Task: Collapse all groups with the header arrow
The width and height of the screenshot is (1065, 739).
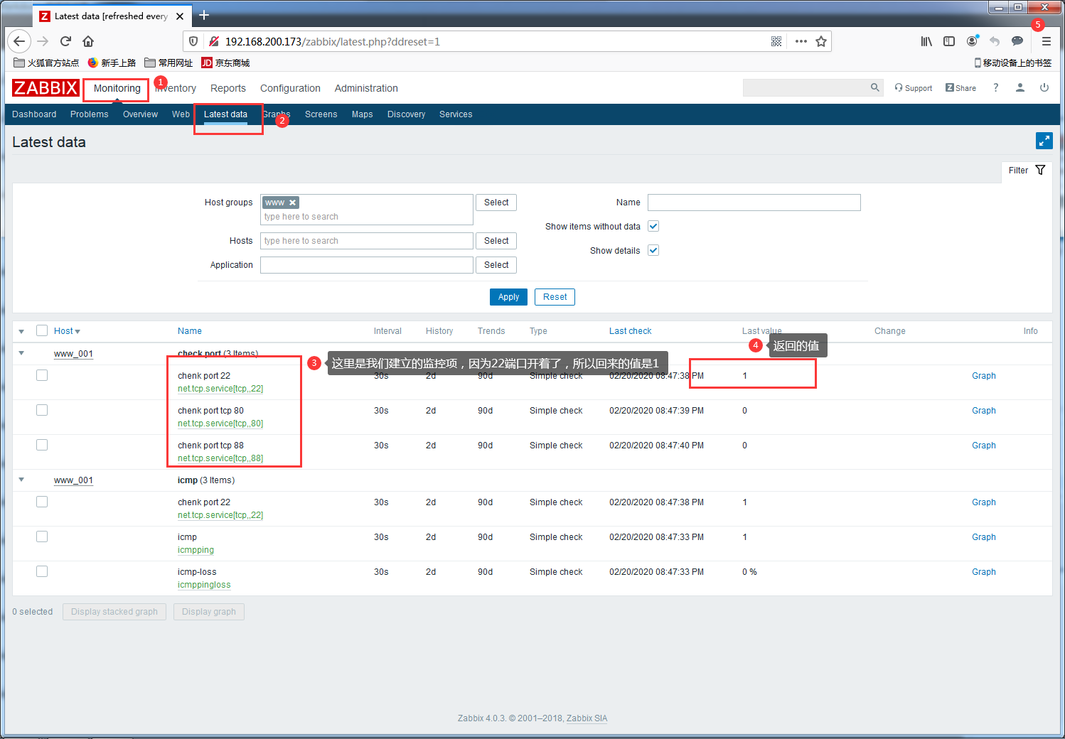Action: 21,331
